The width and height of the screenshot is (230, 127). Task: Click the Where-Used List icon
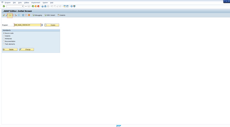13,15
